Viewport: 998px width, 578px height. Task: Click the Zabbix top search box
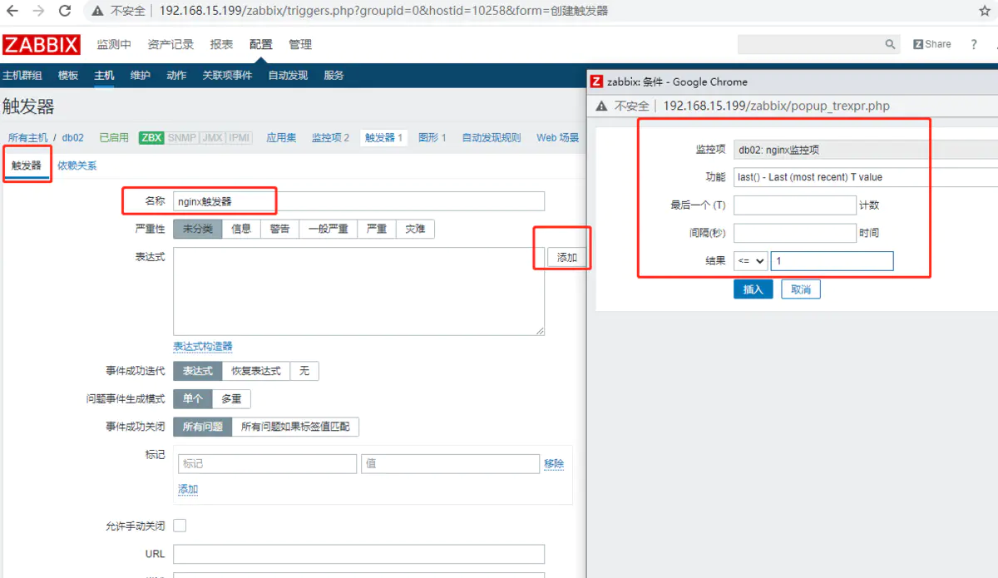pyautogui.click(x=812, y=44)
